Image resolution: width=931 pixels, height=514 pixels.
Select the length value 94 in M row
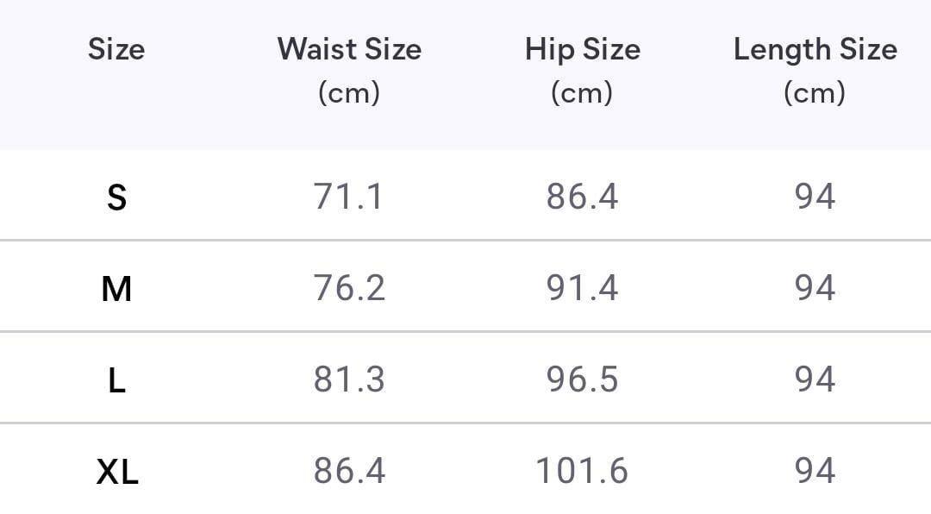point(815,288)
